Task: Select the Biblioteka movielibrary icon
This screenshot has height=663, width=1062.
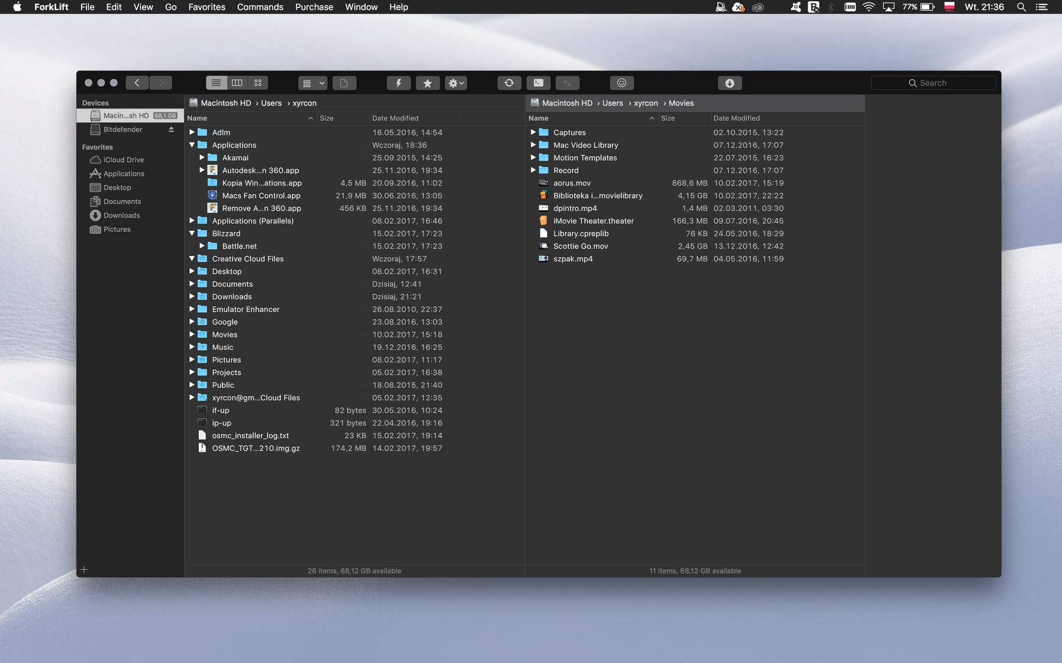Action: click(543, 195)
